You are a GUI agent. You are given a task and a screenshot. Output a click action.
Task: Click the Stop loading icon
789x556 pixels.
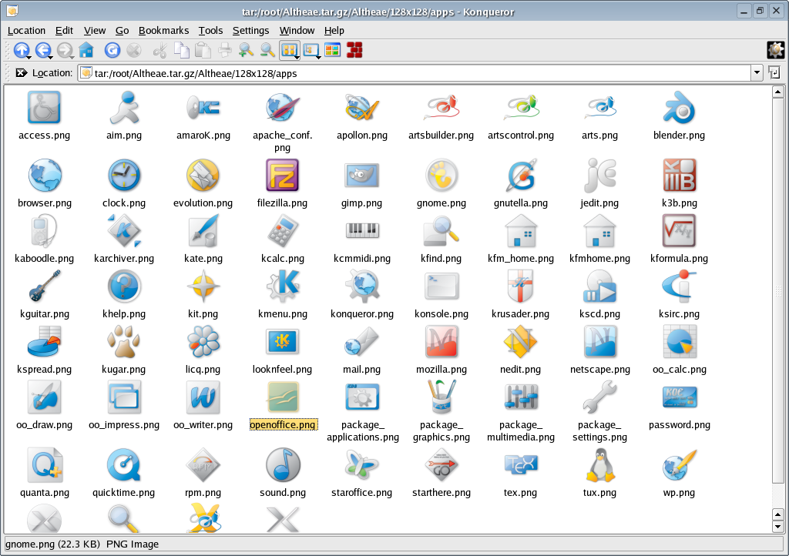[133, 50]
